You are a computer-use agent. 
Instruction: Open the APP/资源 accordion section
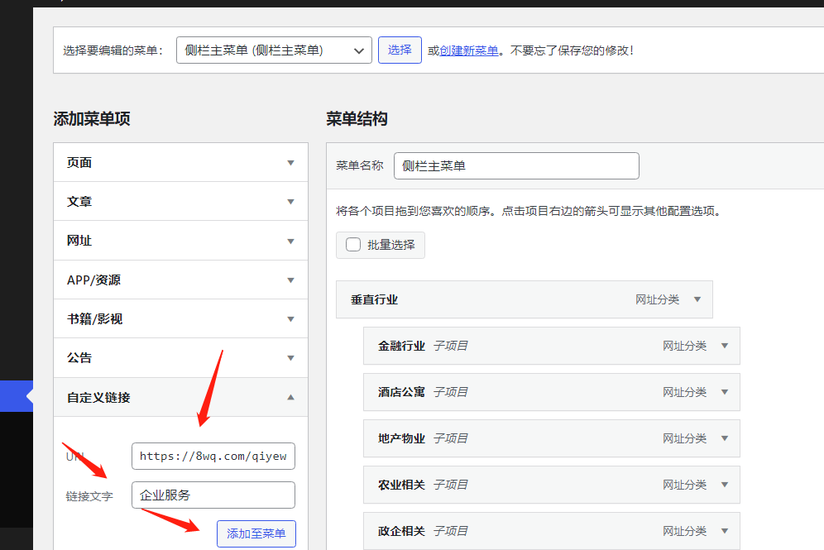(x=290, y=280)
